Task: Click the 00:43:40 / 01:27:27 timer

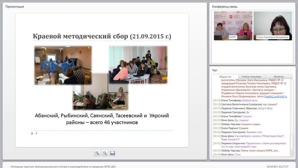Action: pyautogui.click(x=278, y=167)
